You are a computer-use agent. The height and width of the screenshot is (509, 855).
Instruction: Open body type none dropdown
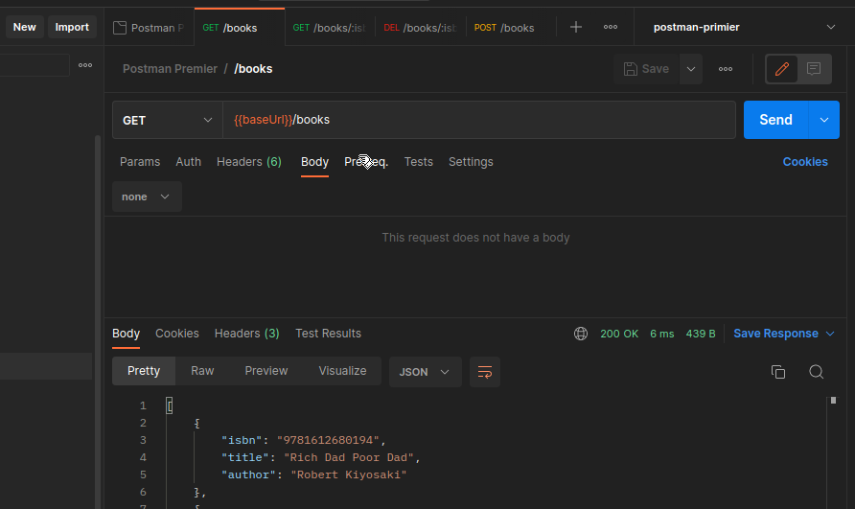[x=147, y=197]
